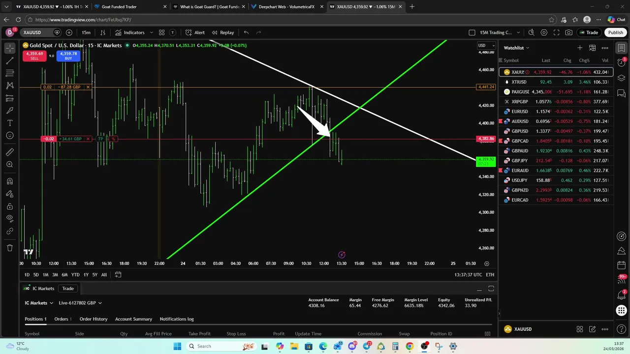This screenshot has width=630, height=354.
Task: Open the Fibonacci and Gann tools
Action: coord(10,73)
